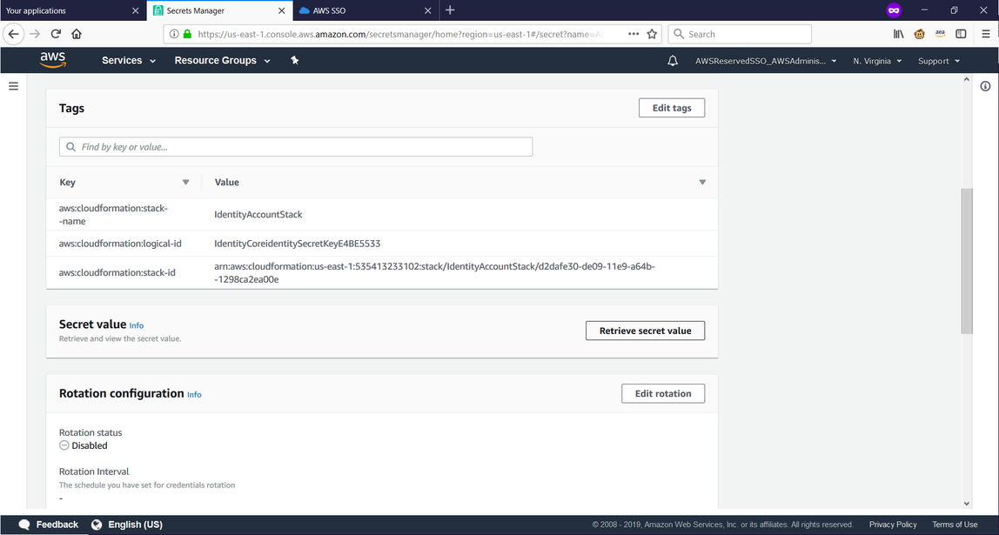Screen dimensions: 999x535
Task: Click the Feedback link in the footer
Action: pos(57,525)
